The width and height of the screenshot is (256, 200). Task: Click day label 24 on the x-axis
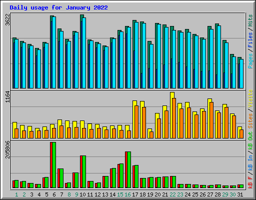[187, 194]
